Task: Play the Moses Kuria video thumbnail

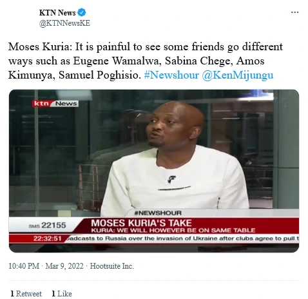Action: click(154, 171)
